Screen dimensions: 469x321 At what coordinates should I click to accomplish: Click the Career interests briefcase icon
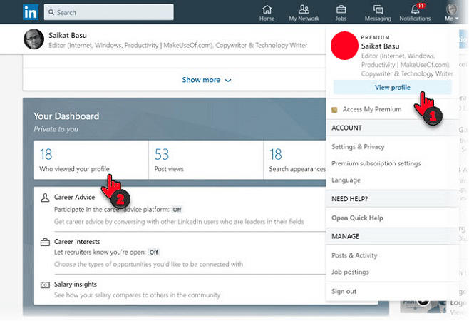[x=45, y=242]
